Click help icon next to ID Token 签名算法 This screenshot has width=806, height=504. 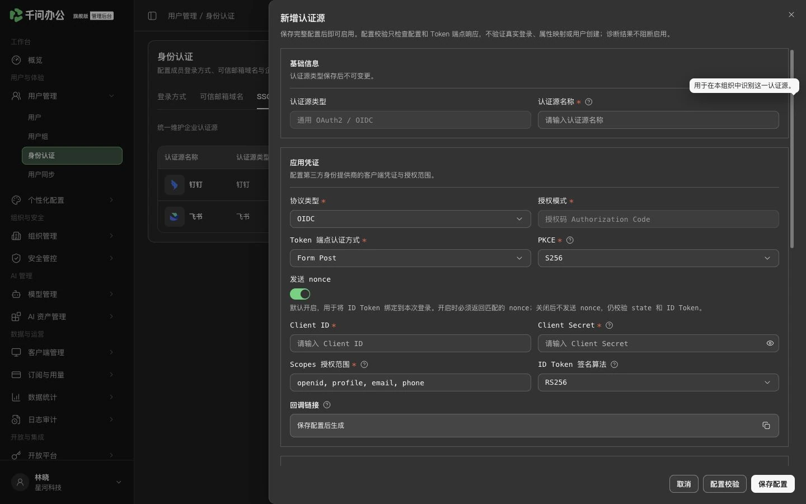[614, 365]
